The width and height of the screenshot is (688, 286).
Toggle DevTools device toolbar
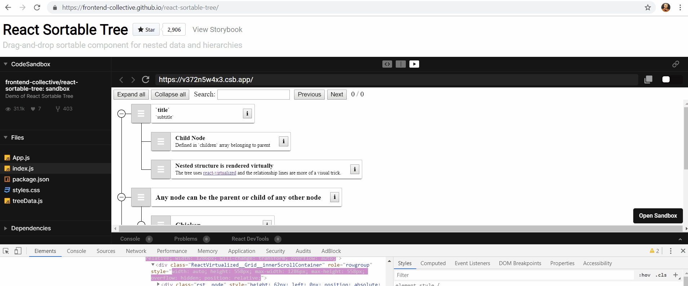tap(18, 251)
